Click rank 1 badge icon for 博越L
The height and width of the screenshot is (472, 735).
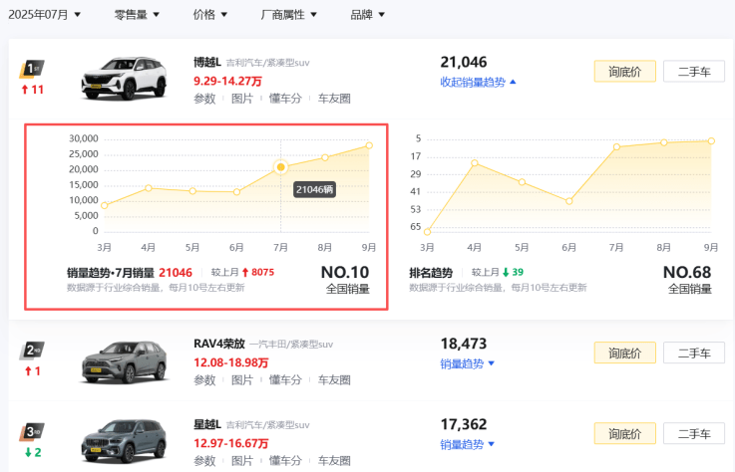tap(32, 70)
